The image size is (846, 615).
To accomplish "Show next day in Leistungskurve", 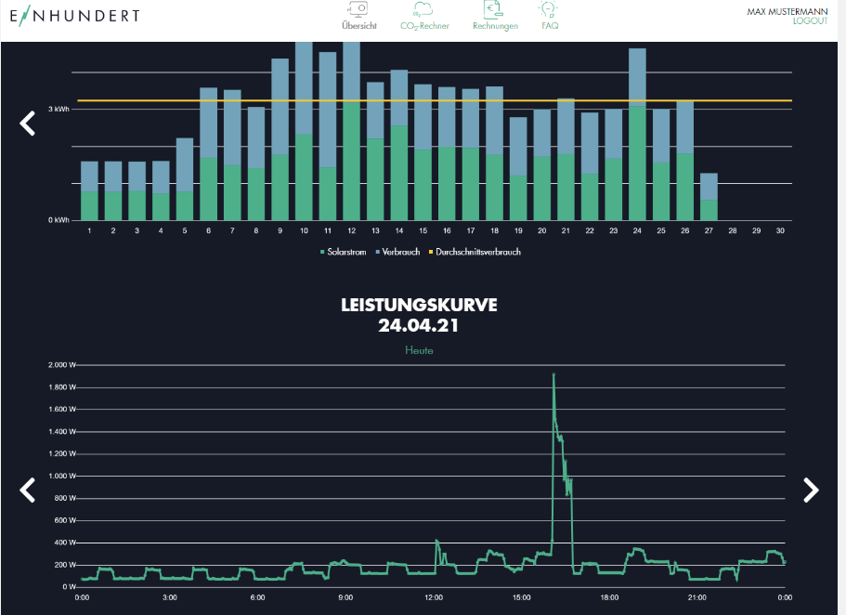I will 811,490.
